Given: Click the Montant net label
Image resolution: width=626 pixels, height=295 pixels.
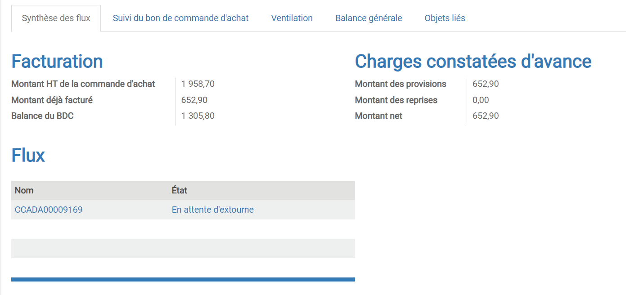Looking at the screenshot, I should point(378,116).
